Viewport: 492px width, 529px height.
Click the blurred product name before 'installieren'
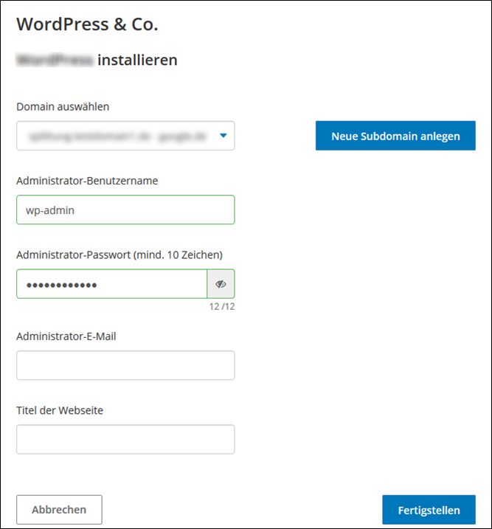tap(55, 60)
